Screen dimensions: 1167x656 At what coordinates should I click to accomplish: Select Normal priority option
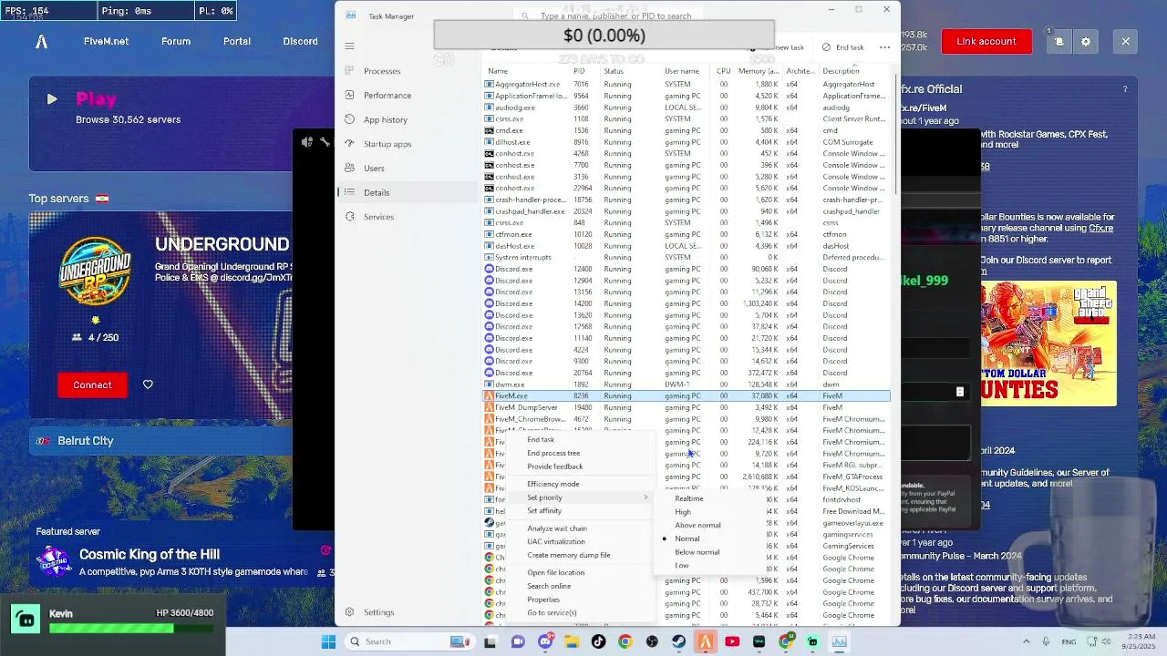pos(687,538)
